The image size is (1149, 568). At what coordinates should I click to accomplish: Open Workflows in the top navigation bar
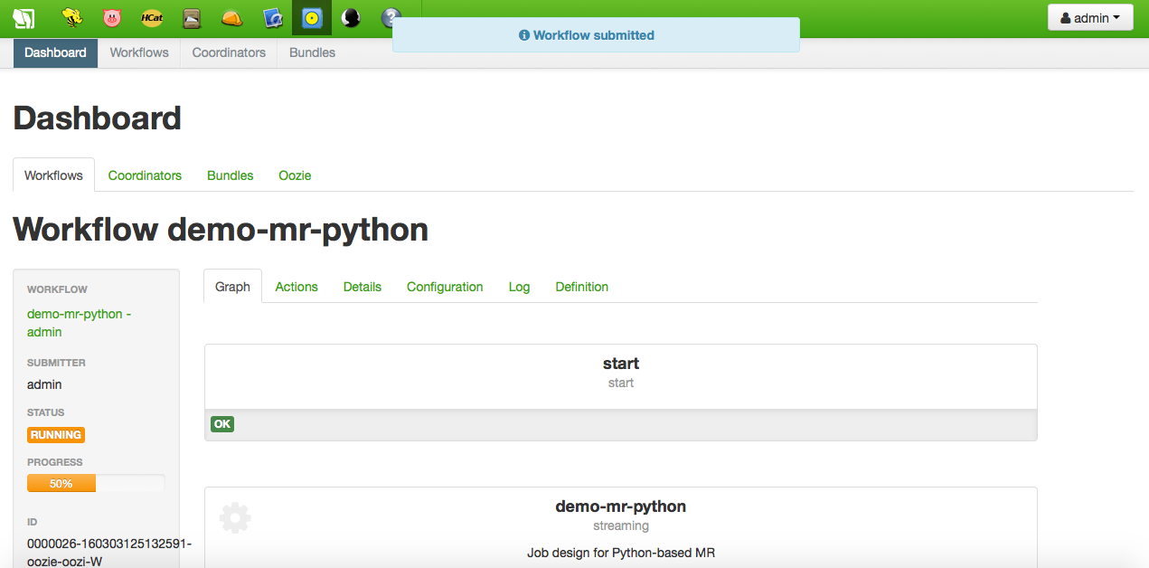click(139, 52)
